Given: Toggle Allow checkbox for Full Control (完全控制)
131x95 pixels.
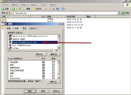Looking at the screenshot, I should pos(43,62).
